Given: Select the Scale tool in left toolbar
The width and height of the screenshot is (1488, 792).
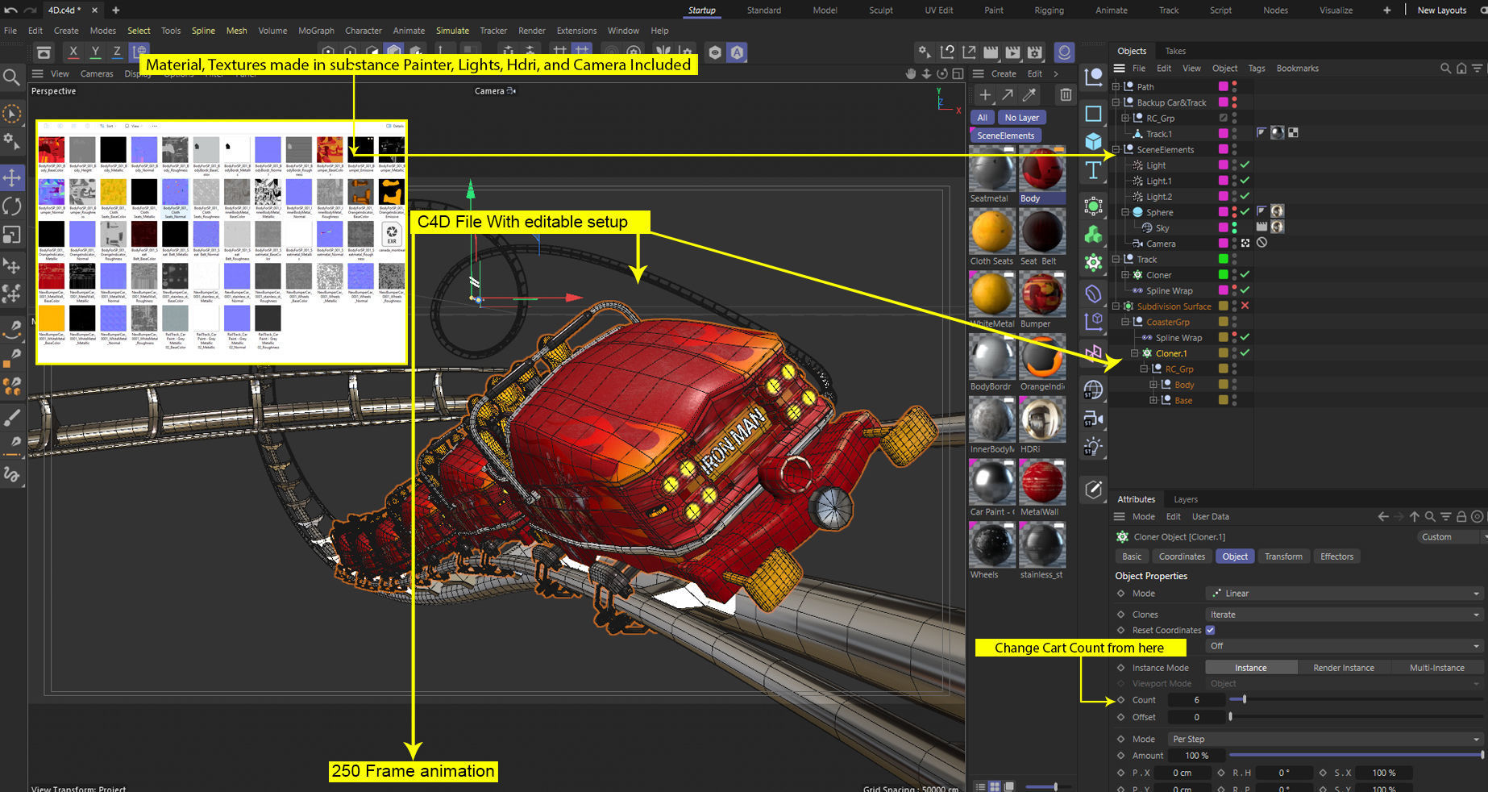Looking at the screenshot, I should 12,235.
